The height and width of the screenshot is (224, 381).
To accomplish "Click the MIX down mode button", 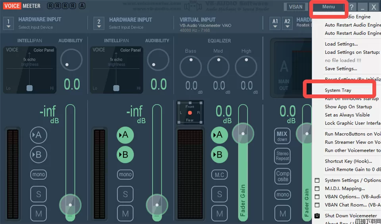I will [x=282, y=136].
